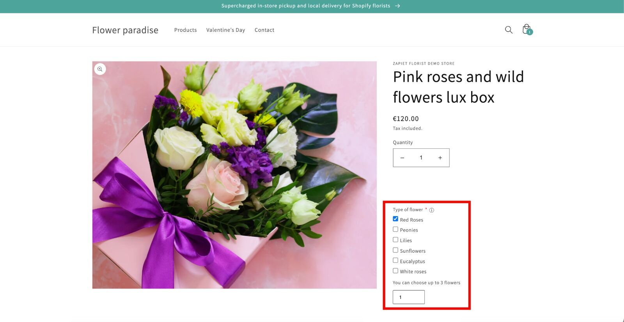Click the bouquet product image

coord(234,175)
